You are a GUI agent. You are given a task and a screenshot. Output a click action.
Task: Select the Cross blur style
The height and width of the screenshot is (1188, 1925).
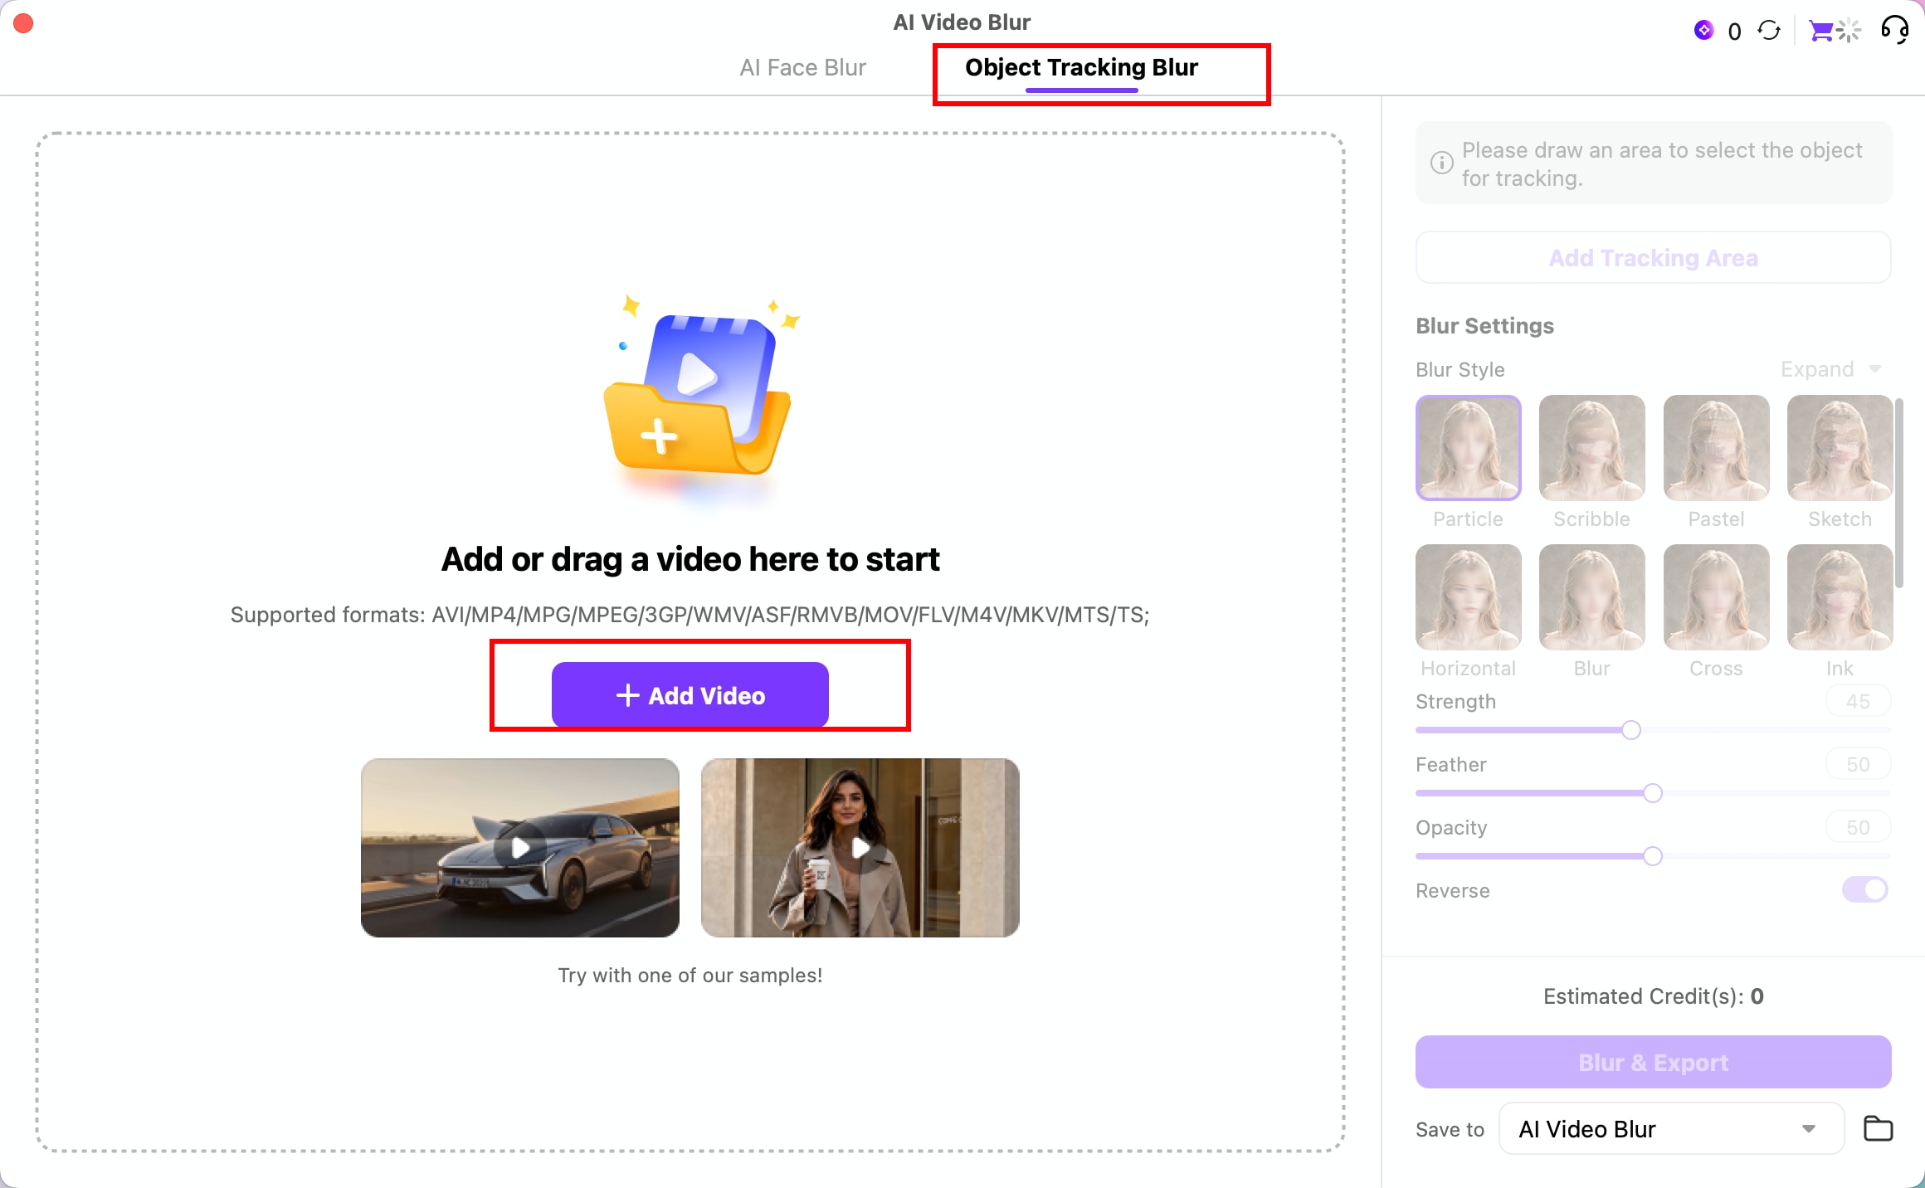[1716, 597]
